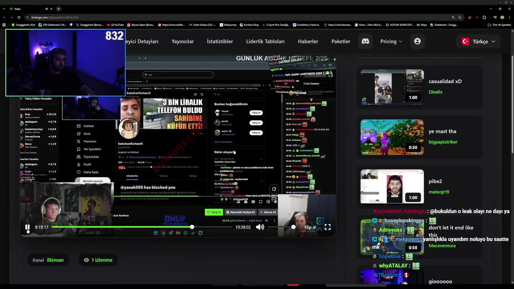Open the Konfuse Shop bookmark
The width and height of the screenshot is (514, 289).
point(250,25)
